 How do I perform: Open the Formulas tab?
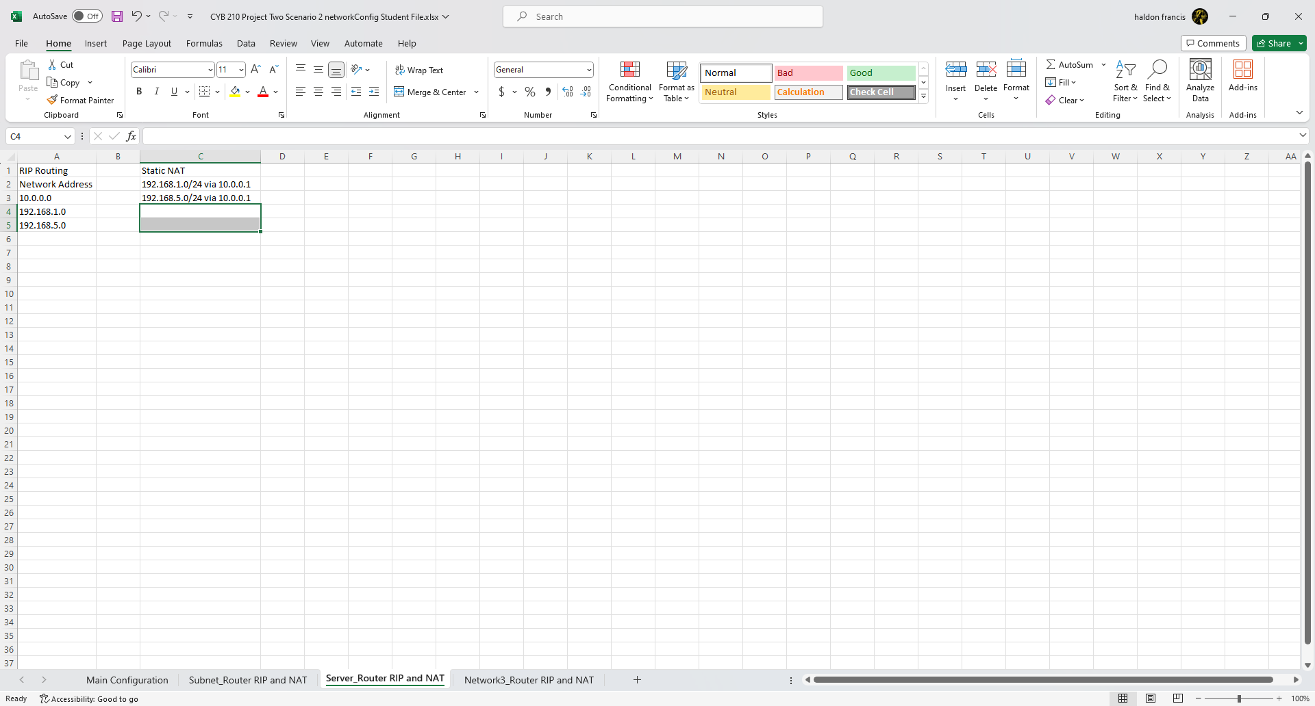tap(204, 43)
